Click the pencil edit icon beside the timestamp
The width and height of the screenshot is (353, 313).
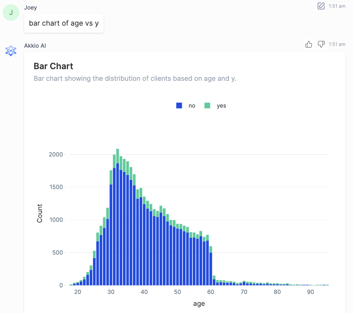(x=321, y=6)
